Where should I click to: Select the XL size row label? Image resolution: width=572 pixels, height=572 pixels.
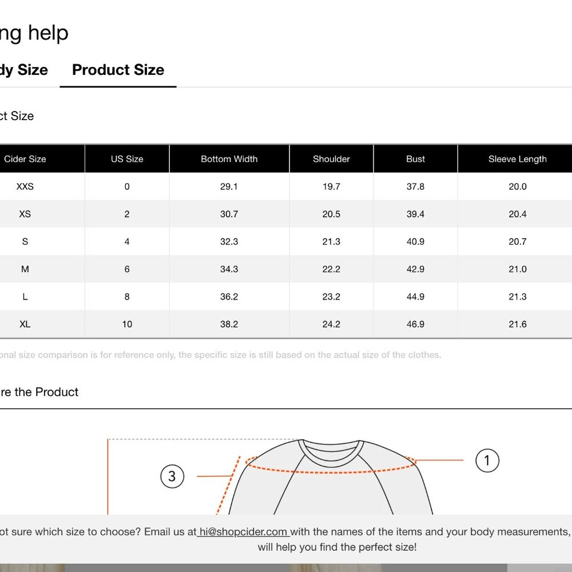click(x=25, y=324)
